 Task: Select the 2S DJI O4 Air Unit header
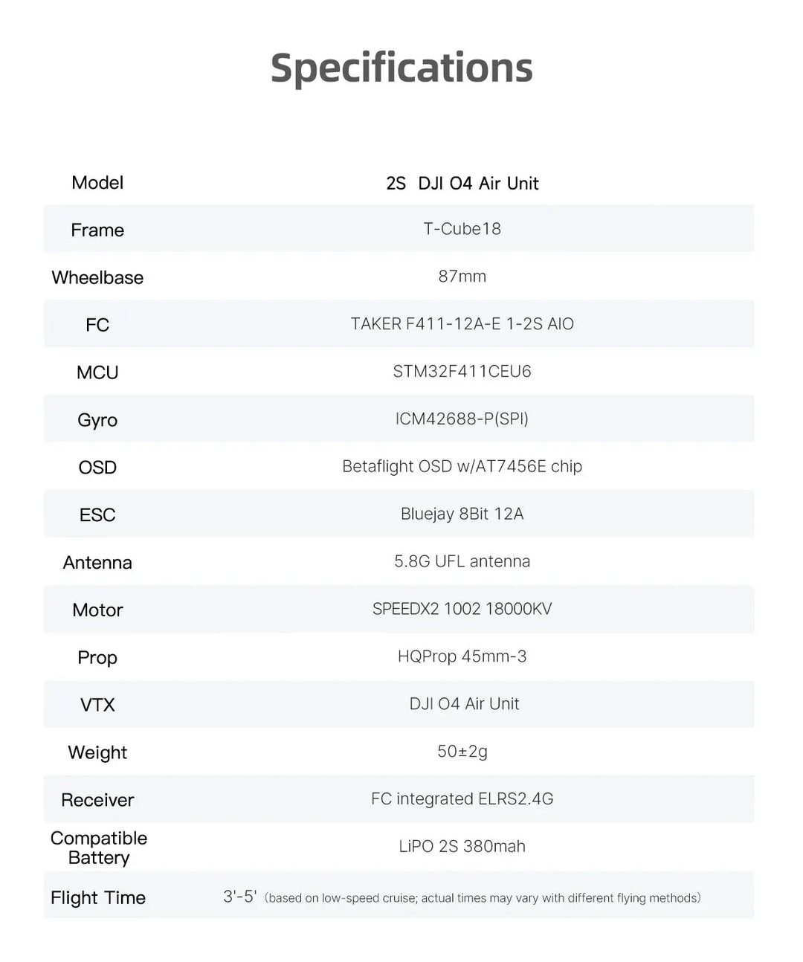click(x=462, y=184)
